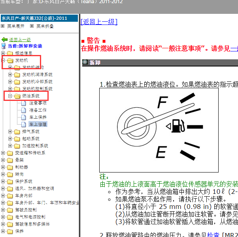Click the 当前:拆卸和安装 label
The width and height of the screenshot is (238, 237).
25,46
